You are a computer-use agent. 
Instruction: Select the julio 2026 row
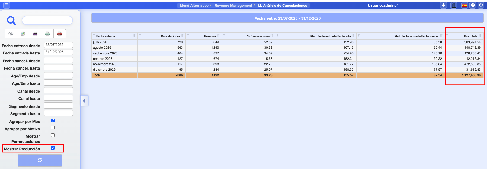[x=287, y=42]
